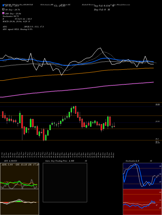Click the '50 Day - 28.76' label
This screenshot has height=215, width=162.
tap(13, 10)
